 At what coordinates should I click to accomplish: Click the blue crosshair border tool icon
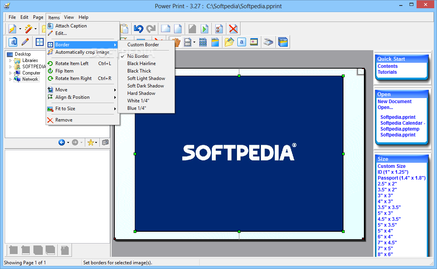[40, 42]
